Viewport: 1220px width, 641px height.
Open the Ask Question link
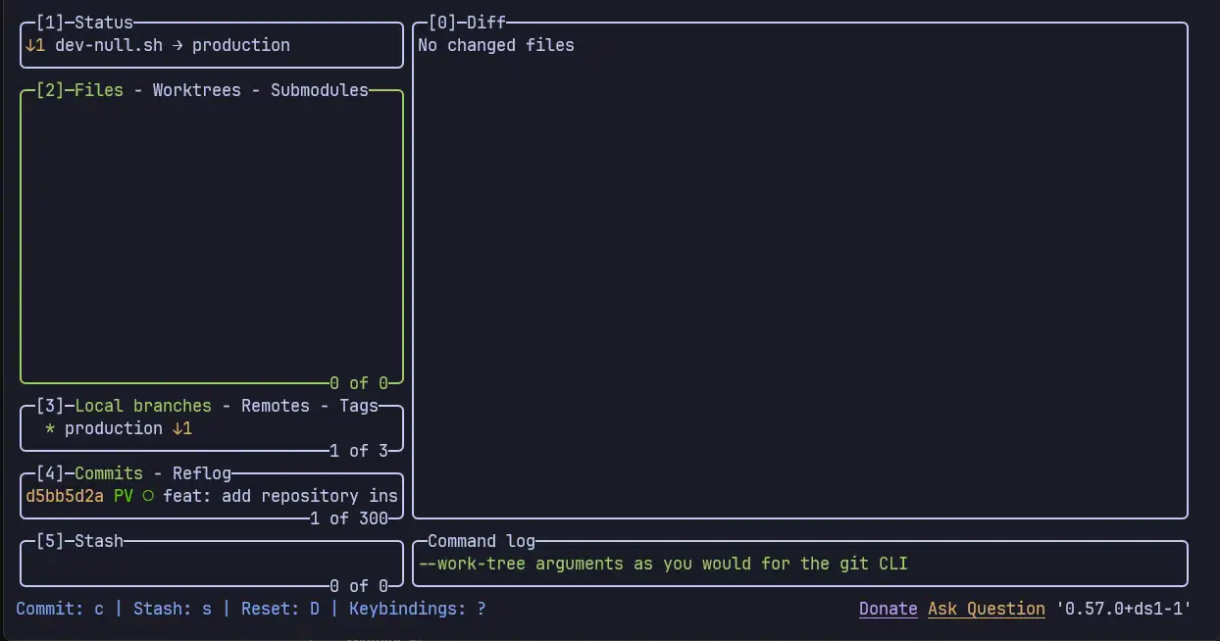point(987,609)
